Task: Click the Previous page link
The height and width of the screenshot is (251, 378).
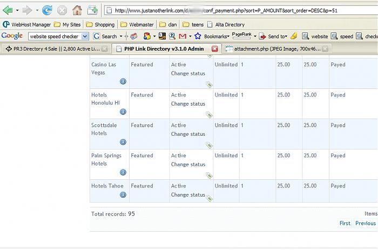Action: (x=365, y=223)
